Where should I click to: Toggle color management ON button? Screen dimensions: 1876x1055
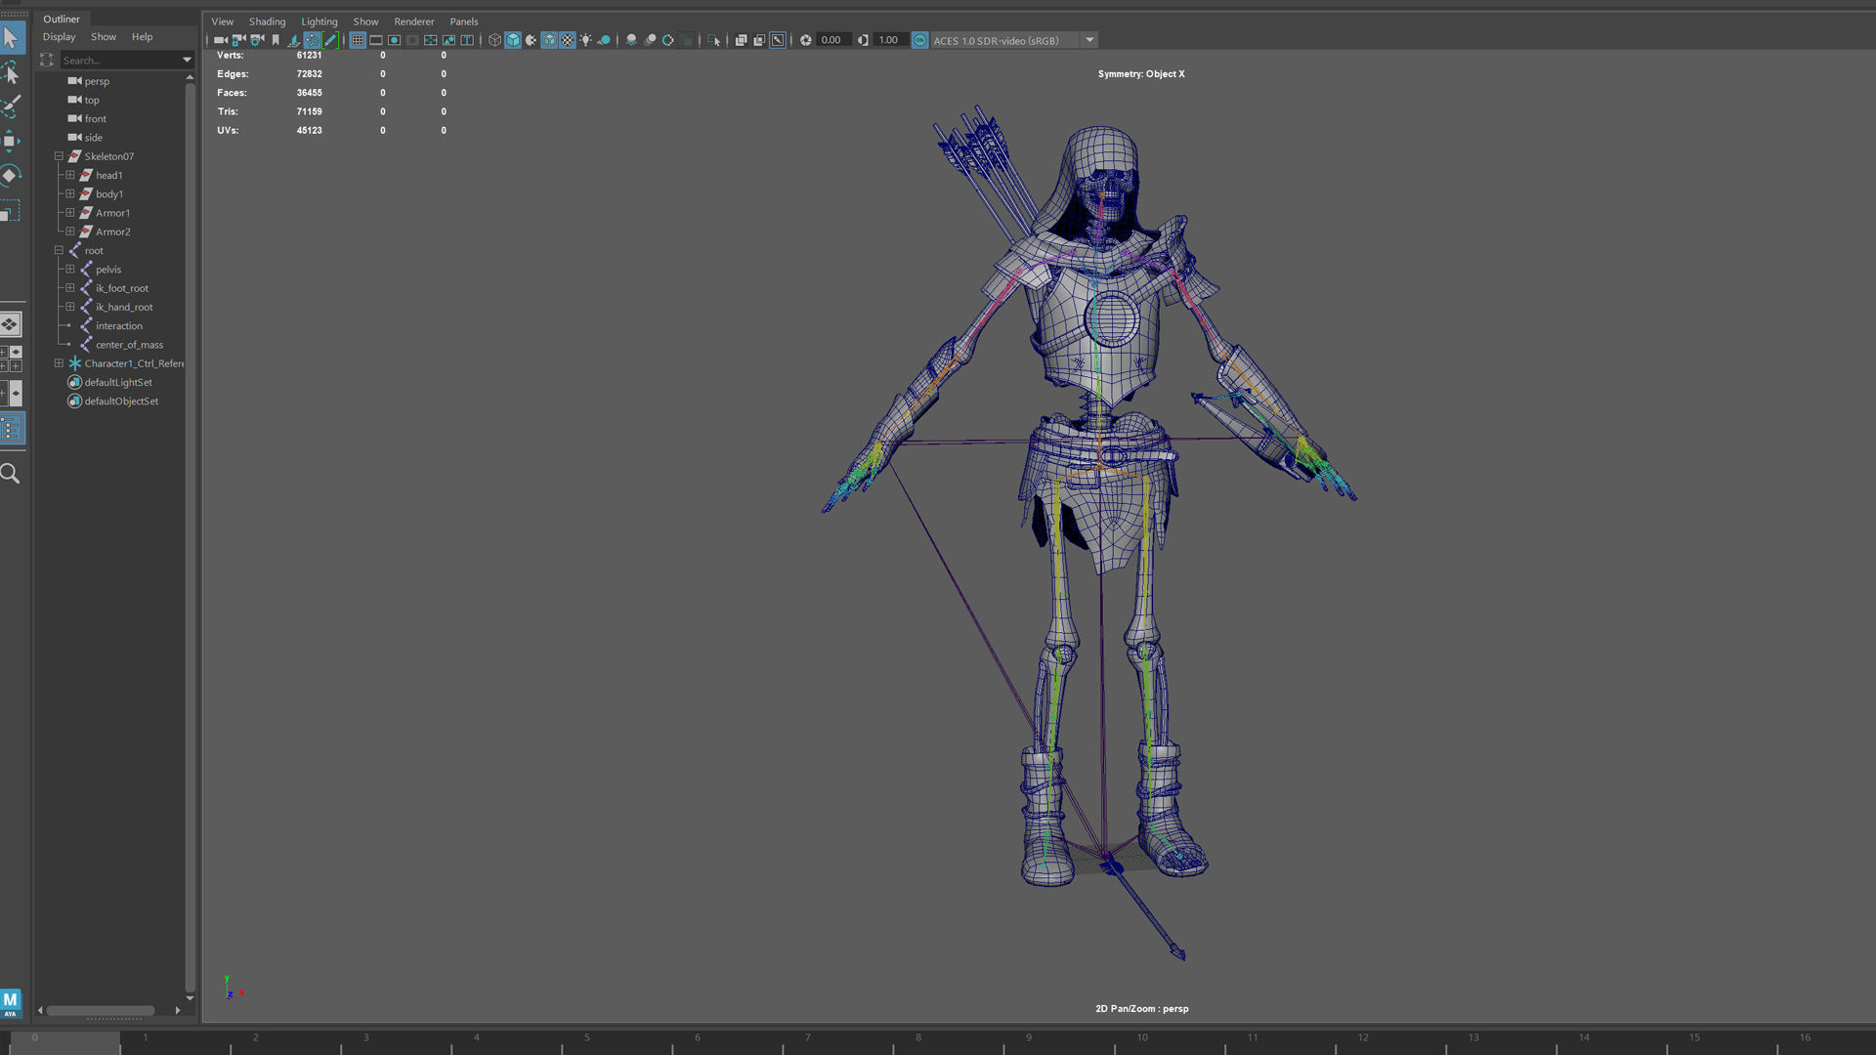coord(919,40)
